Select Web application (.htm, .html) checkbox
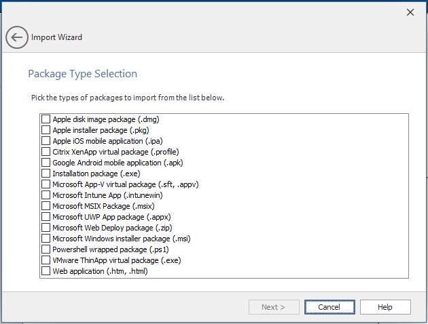Screen dimensions: 428x324 pyautogui.click(x=46, y=271)
